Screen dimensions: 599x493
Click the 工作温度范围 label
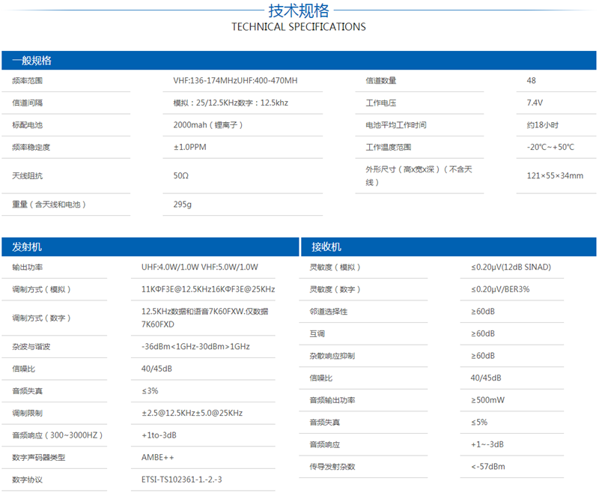pos(389,147)
